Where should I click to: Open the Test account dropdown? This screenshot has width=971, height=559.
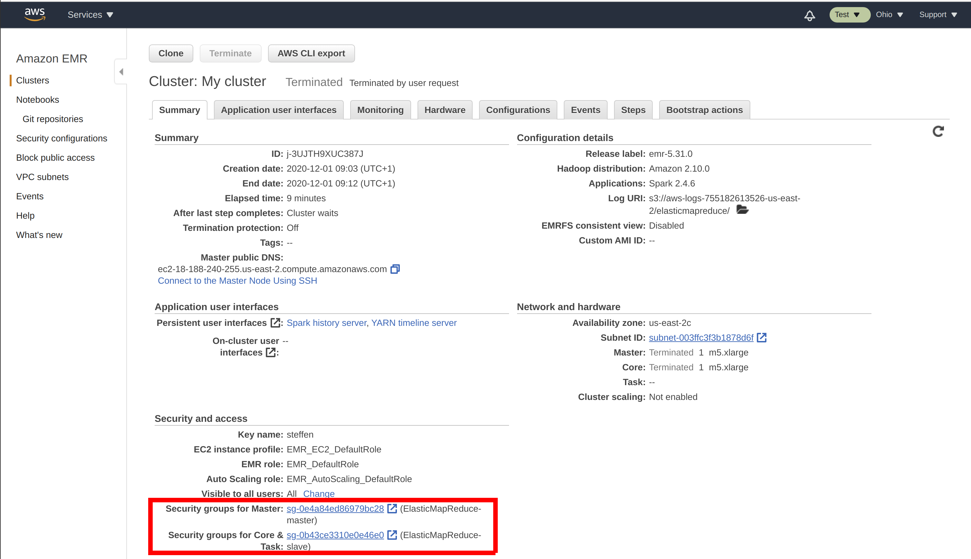coord(849,14)
